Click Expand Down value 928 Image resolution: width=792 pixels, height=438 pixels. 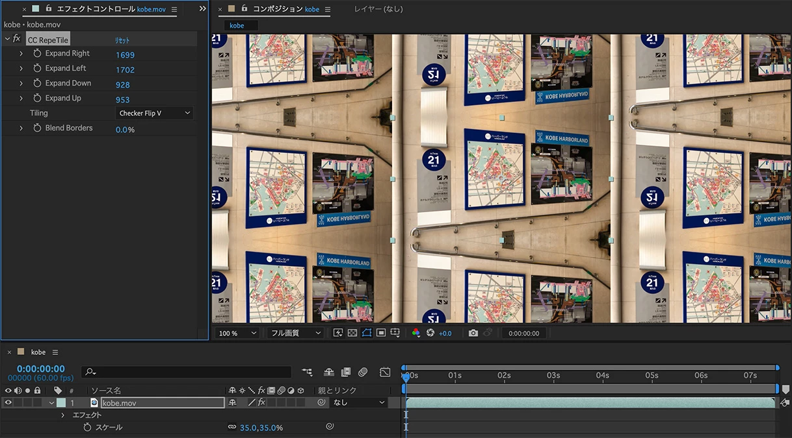coord(123,85)
